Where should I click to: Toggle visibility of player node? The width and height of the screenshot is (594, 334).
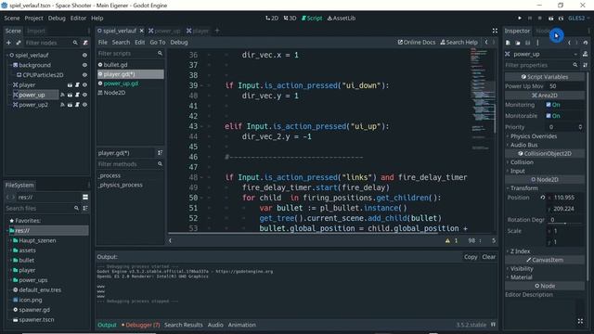click(84, 84)
